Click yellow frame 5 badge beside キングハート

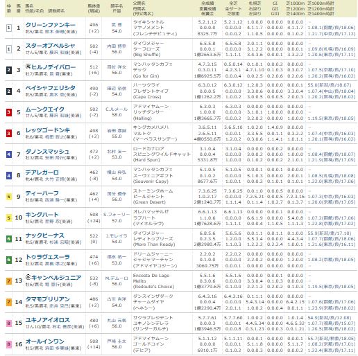(8, 217)
